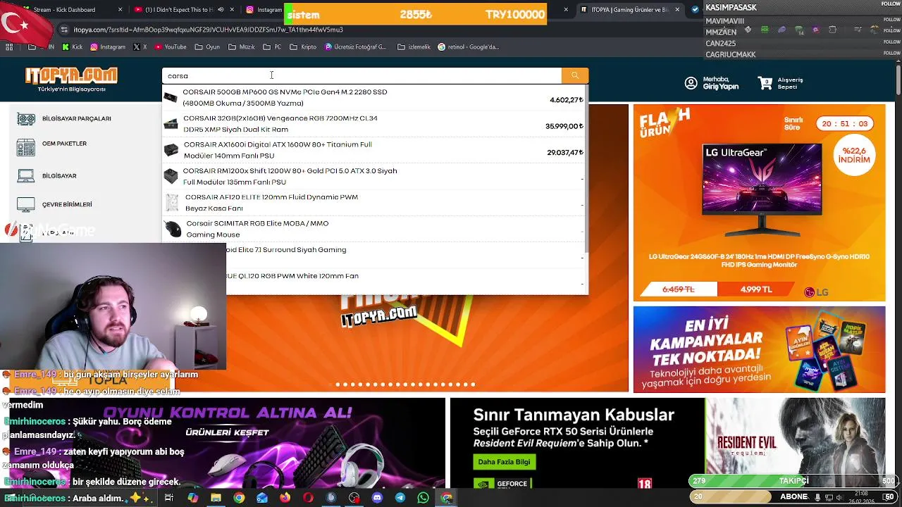Click the search box containing corsa
Image resolution: width=902 pixels, height=507 pixels.
tap(362, 75)
